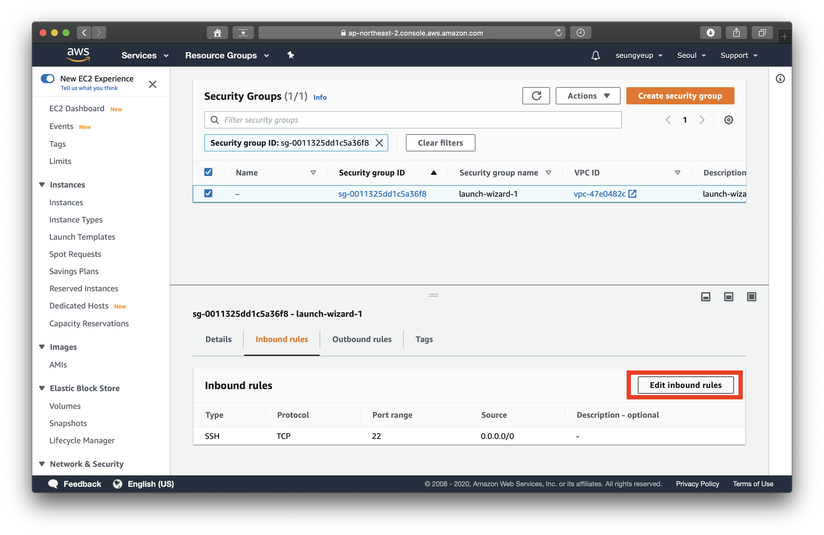Image resolution: width=824 pixels, height=535 pixels.
Task: Click the refresh security groups button
Action: (x=536, y=96)
